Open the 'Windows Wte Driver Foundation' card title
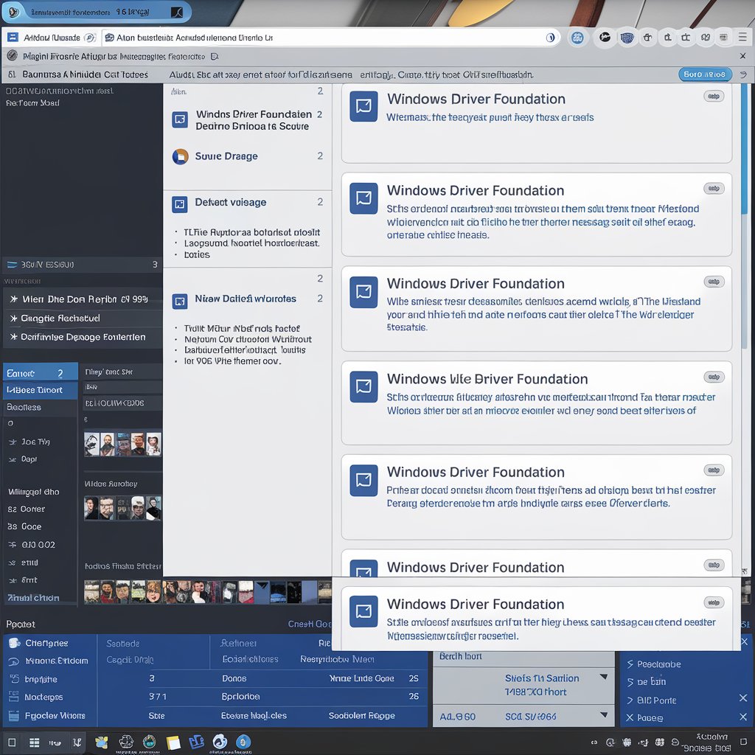This screenshot has height=755, width=755. (x=487, y=379)
